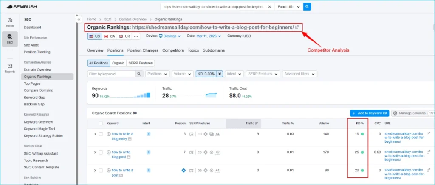Open the external link icon beside the URL title
Viewport: 435px width, 185px height.
[x=297, y=28]
